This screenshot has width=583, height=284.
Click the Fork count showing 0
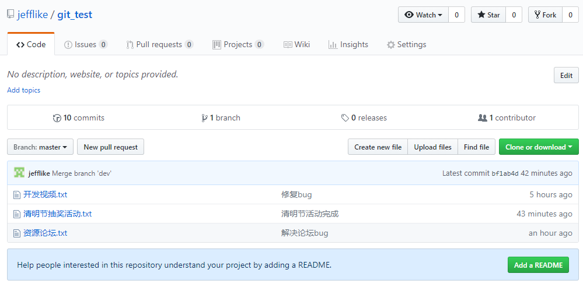click(x=570, y=15)
